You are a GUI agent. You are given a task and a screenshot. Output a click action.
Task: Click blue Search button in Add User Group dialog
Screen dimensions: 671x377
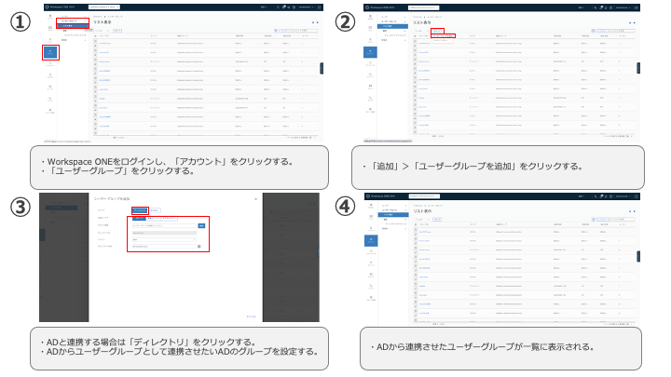[x=201, y=225]
